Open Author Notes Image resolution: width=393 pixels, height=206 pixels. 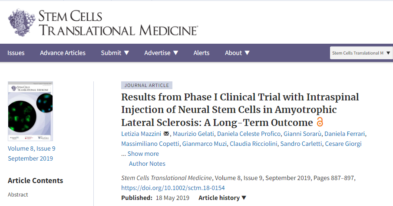(147, 164)
